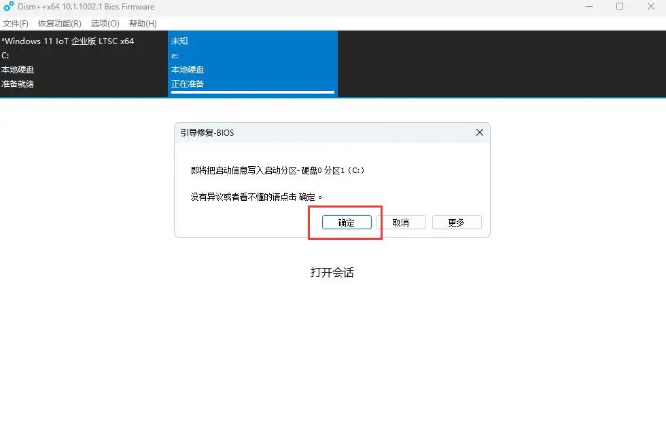Close the 引导修复-BIOS dialog
Screen dimensions: 666x445
tap(480, 132)
